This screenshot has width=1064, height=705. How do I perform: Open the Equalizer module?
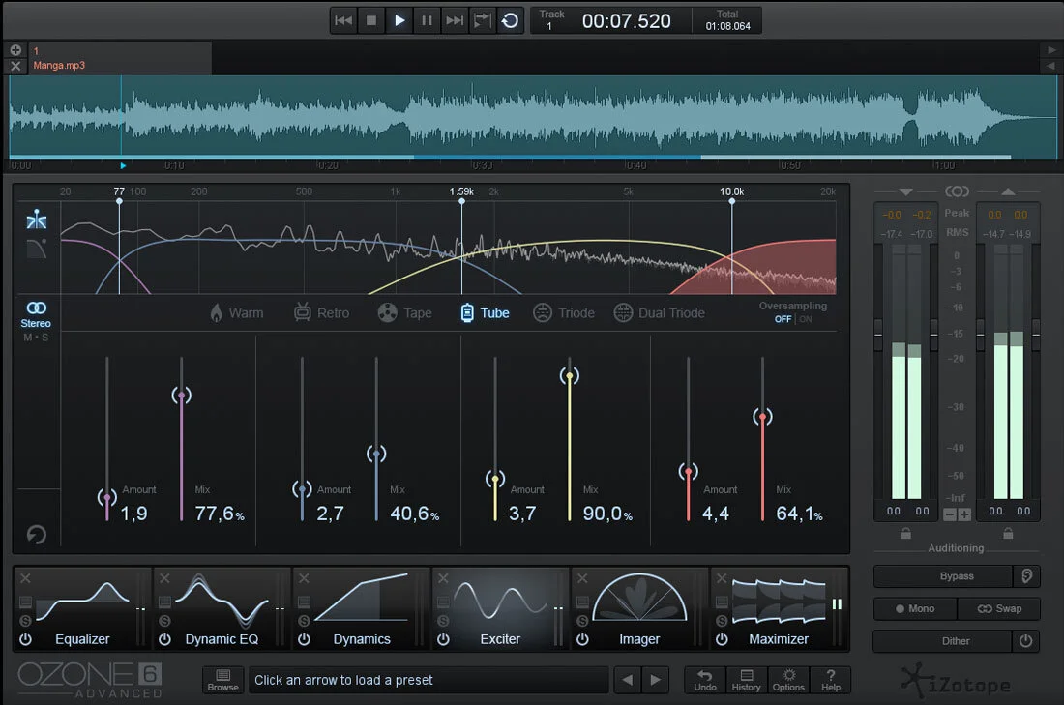pos(81,639)
